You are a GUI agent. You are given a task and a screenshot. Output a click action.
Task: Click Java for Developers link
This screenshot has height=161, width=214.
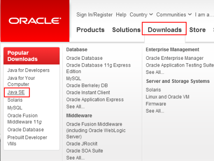tap(28, 70)
